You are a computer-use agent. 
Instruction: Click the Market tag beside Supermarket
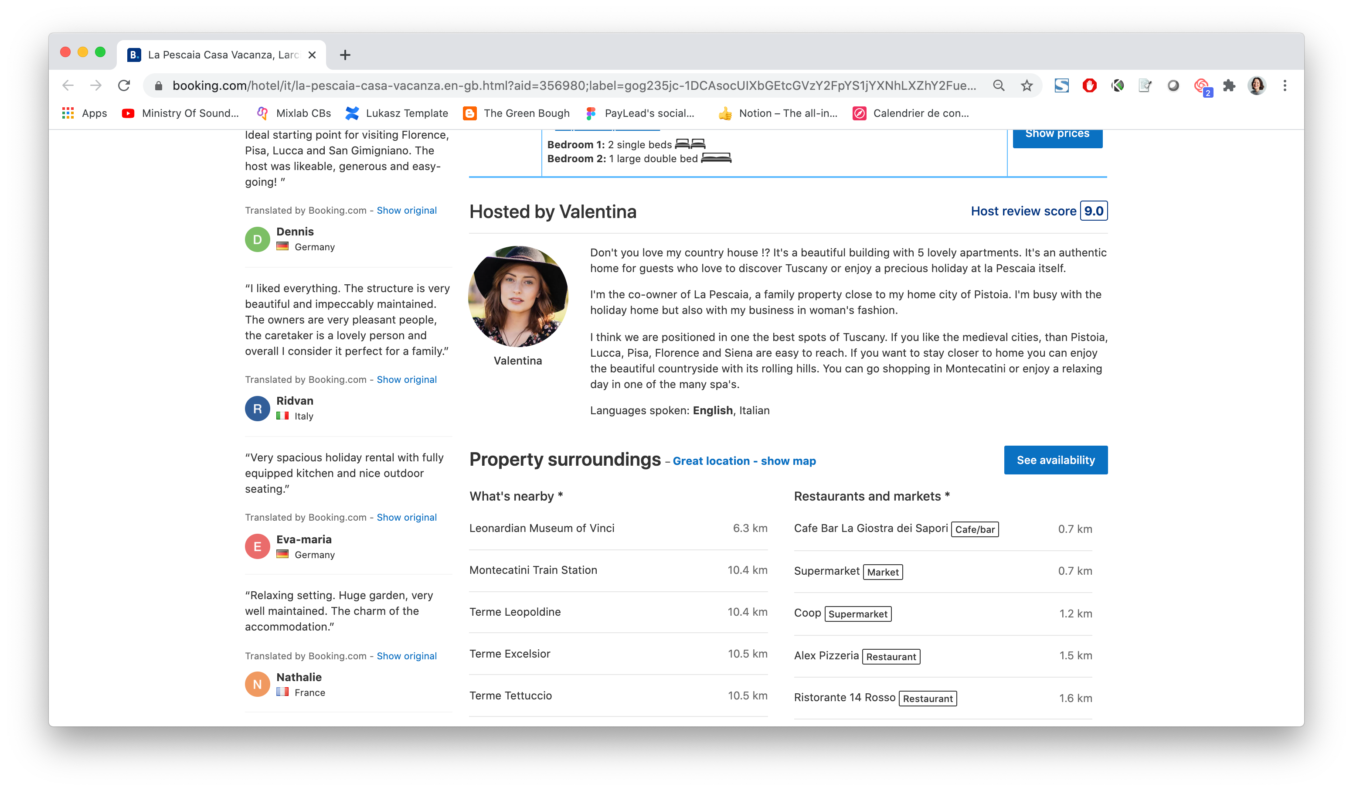tap(883, 573)
